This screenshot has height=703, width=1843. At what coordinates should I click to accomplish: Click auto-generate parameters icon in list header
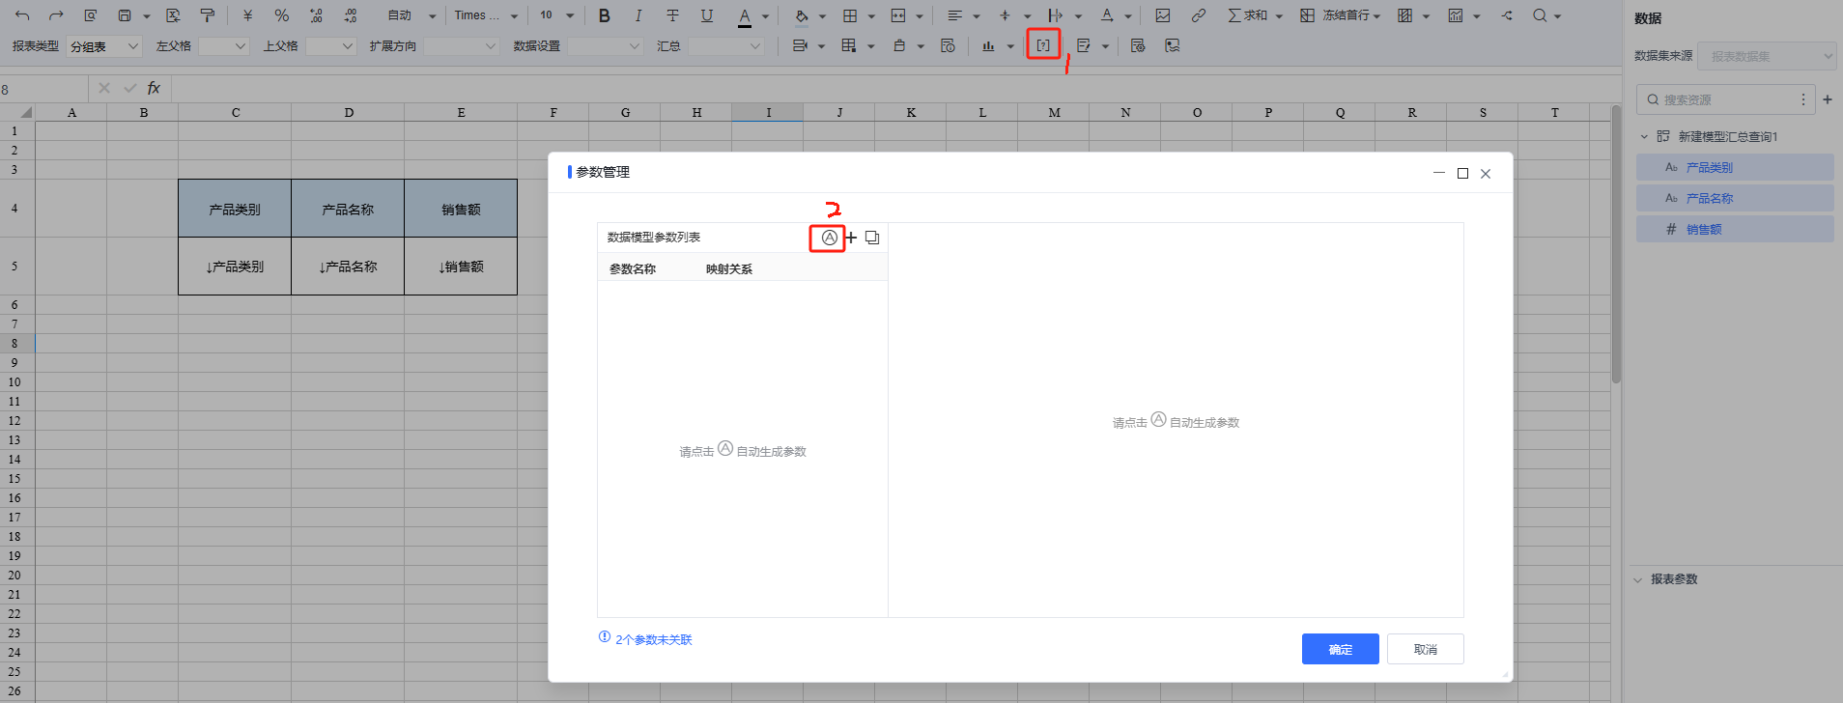[829, 238]
